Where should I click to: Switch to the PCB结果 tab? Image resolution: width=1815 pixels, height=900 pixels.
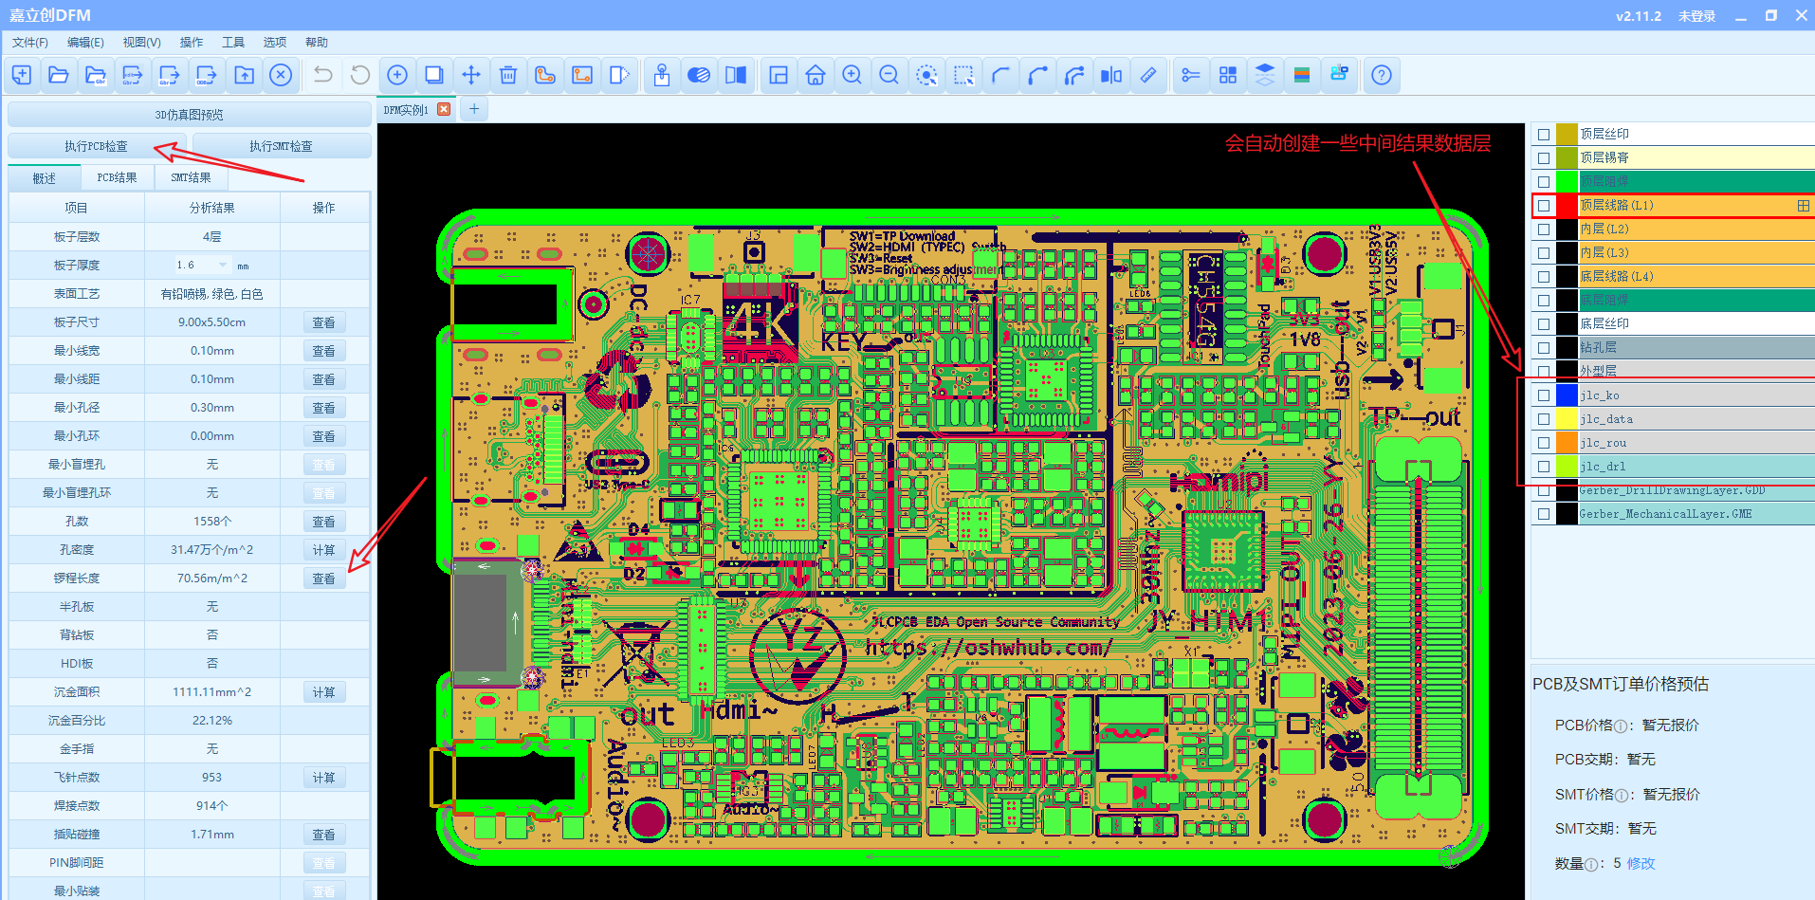click(x=117, y=178)
